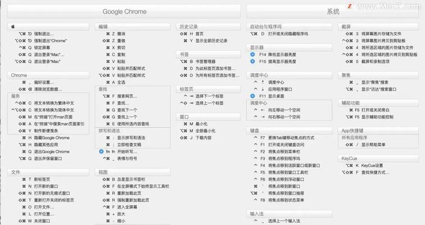The height and width of the screenshot is (225, 425).
Task: Select the 重做 row under 编辑
Action: pyautogui.click(x=114, y=40)
